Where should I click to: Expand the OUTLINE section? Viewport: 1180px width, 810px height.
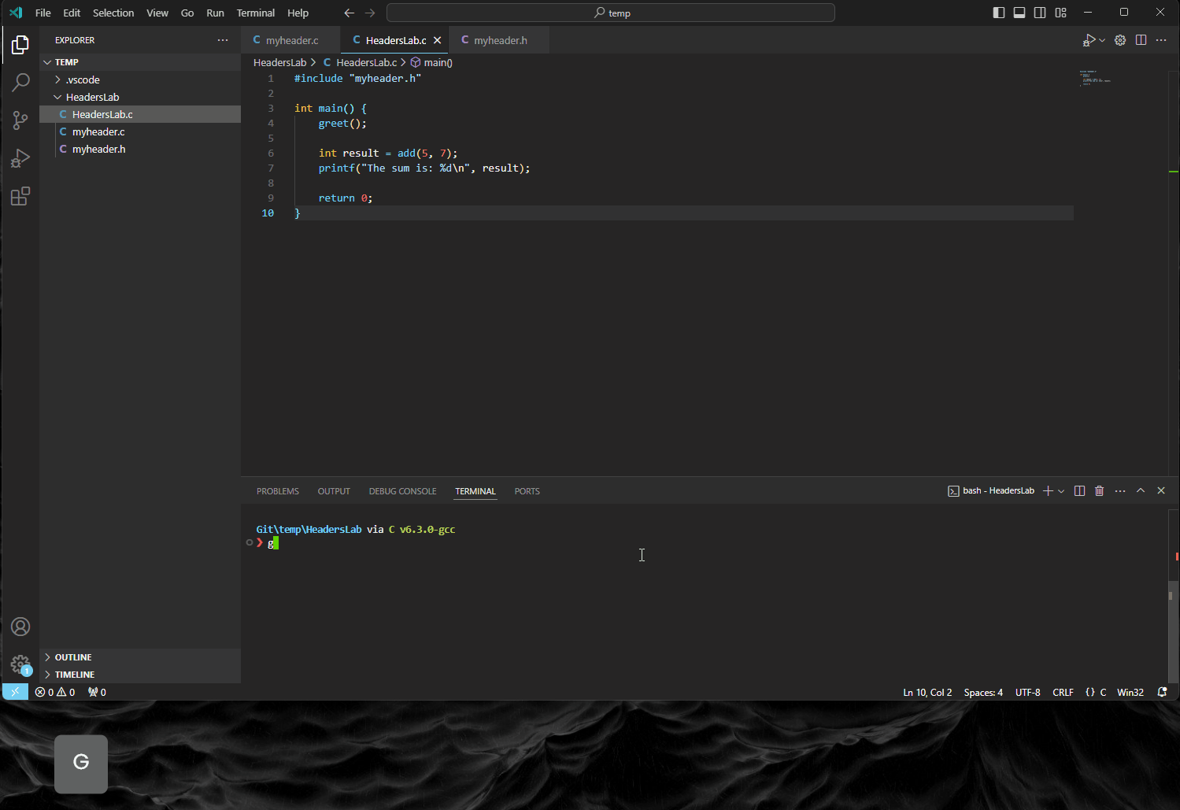[x=73, y=657]
